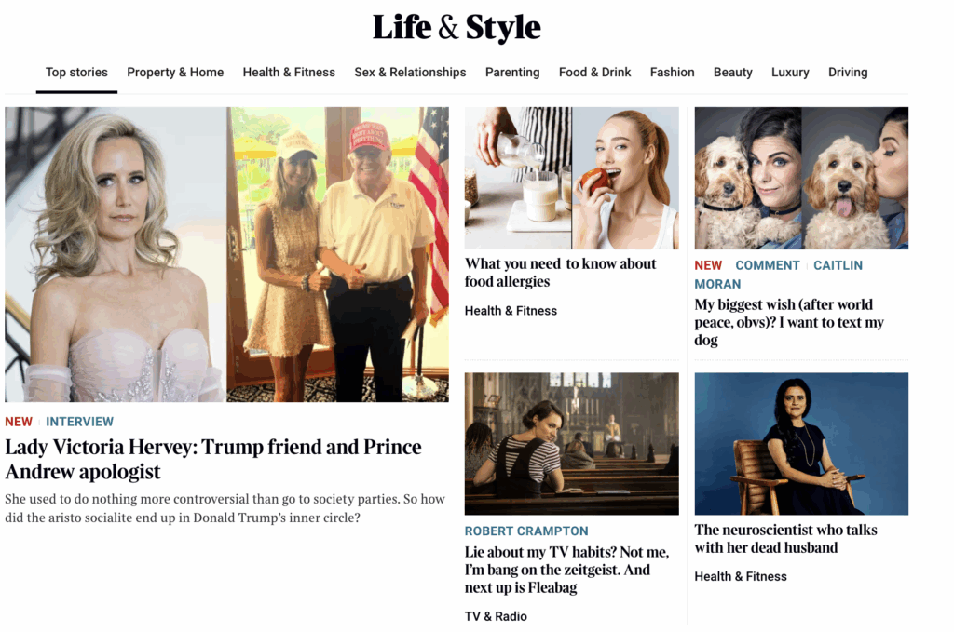Go to Sex & Relationships section
Viewport: 954px width, 632px height.
click(x=410, y=73)
